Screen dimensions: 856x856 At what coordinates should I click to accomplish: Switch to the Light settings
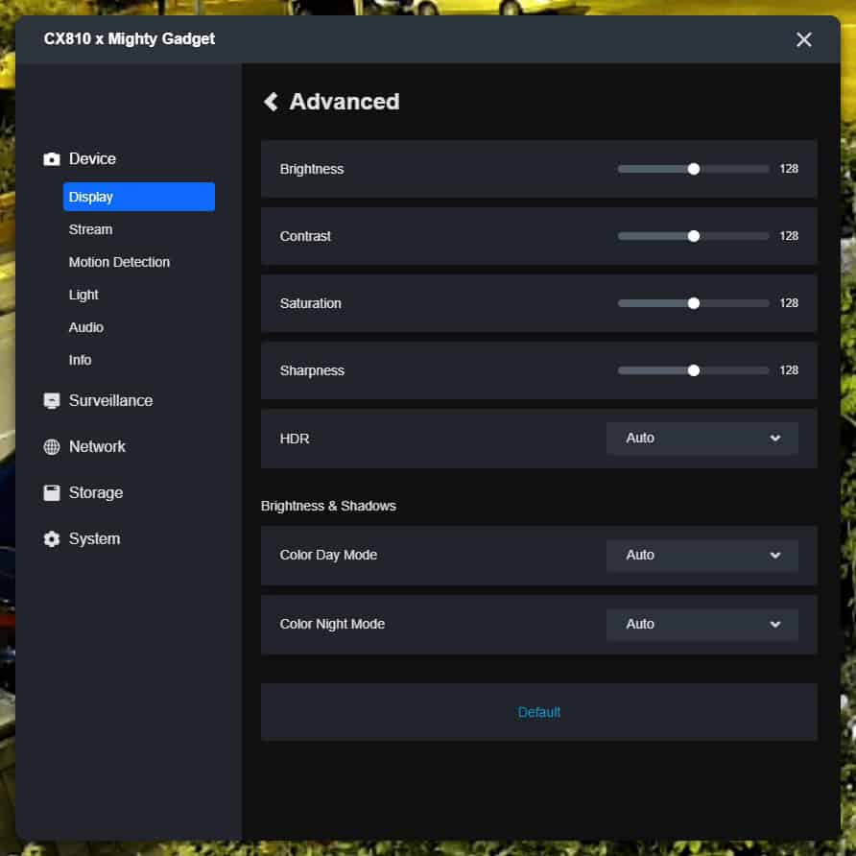[83, 295]
